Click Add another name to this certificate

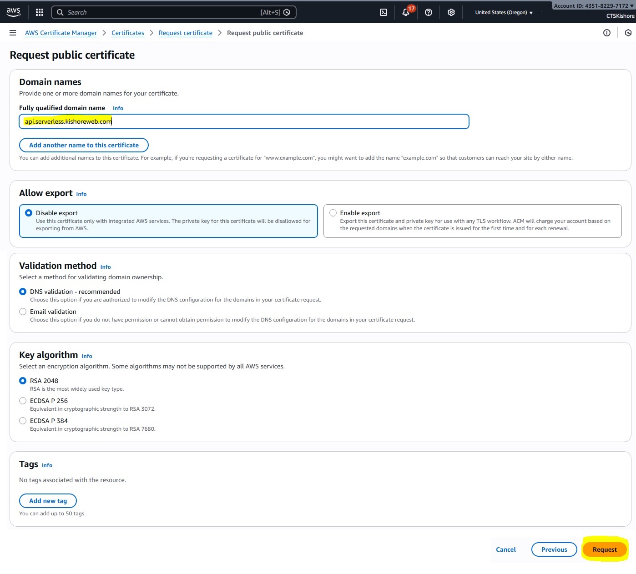[x=84, y=145]
